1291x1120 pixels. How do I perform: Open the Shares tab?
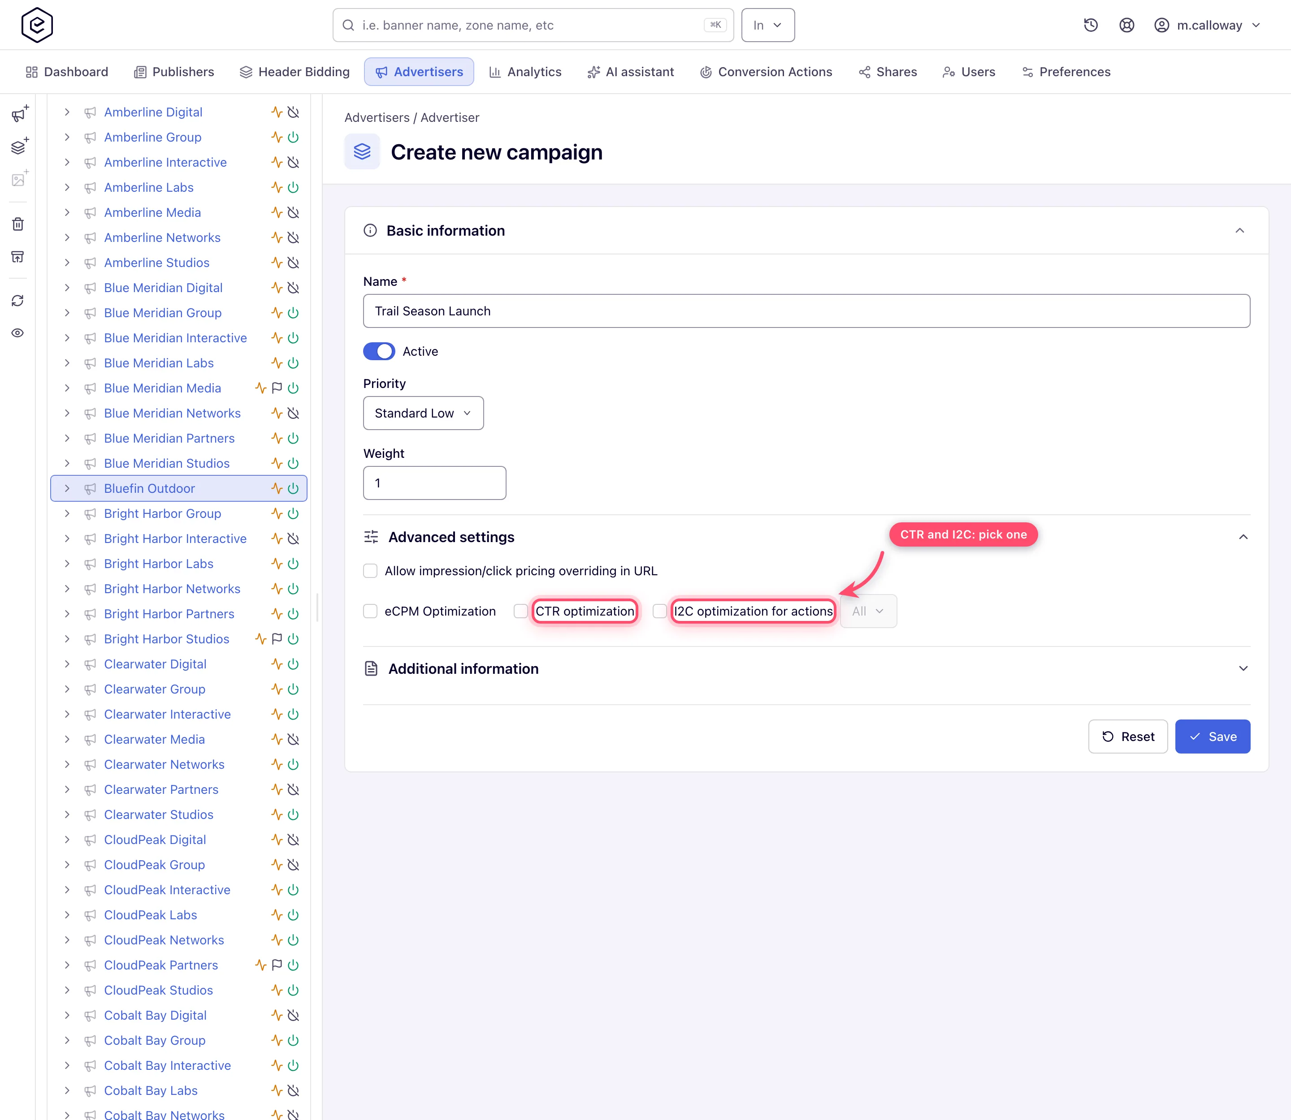[x=888, y=72]
